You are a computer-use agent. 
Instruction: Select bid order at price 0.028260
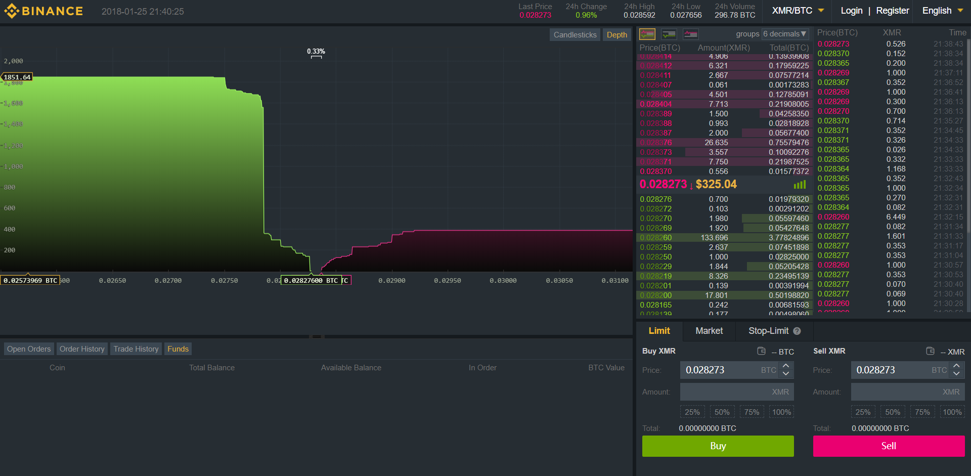click(724, 238)
